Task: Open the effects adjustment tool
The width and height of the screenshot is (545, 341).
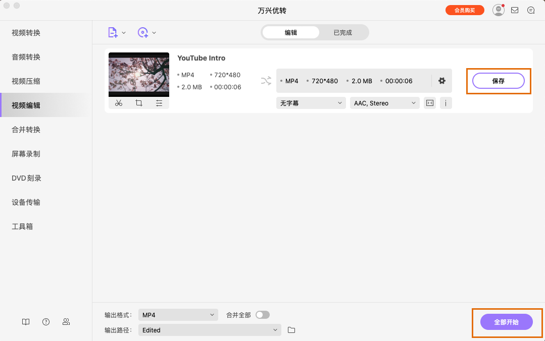Action: tap(159, 103)
